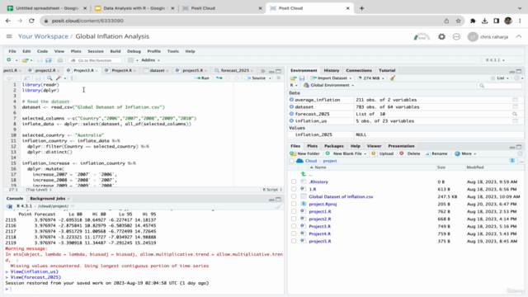This screenshot has height=297, width=528.
Task: Click the Cloud breadcrumb in Files pane
Action: click(311, 161)
